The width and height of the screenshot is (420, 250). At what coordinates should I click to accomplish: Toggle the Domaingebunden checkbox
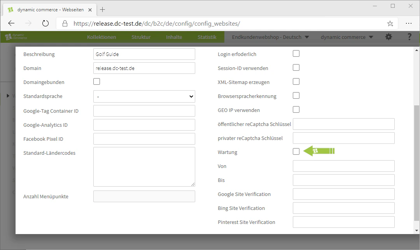[x=96, y=81]
